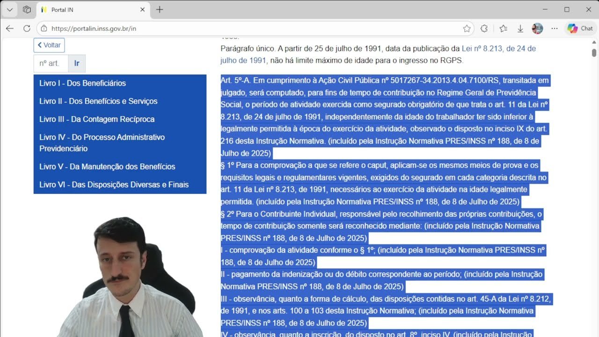
Task: Open a new browser tab
Action: coord(160,9)
